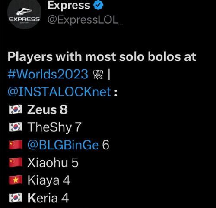The width and height of the screenshot is (216, 208).
Task: Open the Express display name
Action: pos(69,5)
